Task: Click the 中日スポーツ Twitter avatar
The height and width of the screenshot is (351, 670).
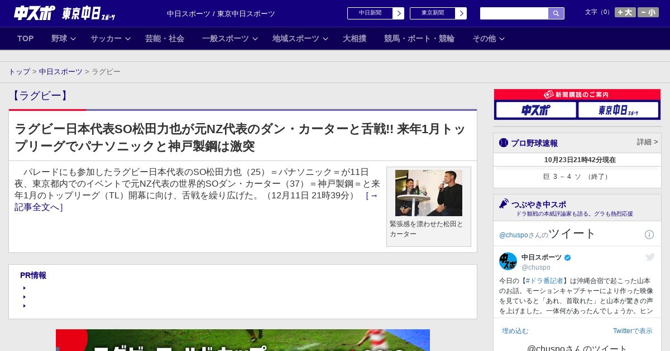Action: click(x=508, y=261)
